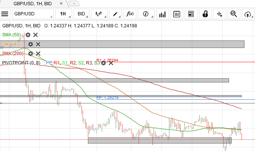Viewport: 255px width, 151px height.
Task: Select the pencil drawing tool
Action: point(116,14)
